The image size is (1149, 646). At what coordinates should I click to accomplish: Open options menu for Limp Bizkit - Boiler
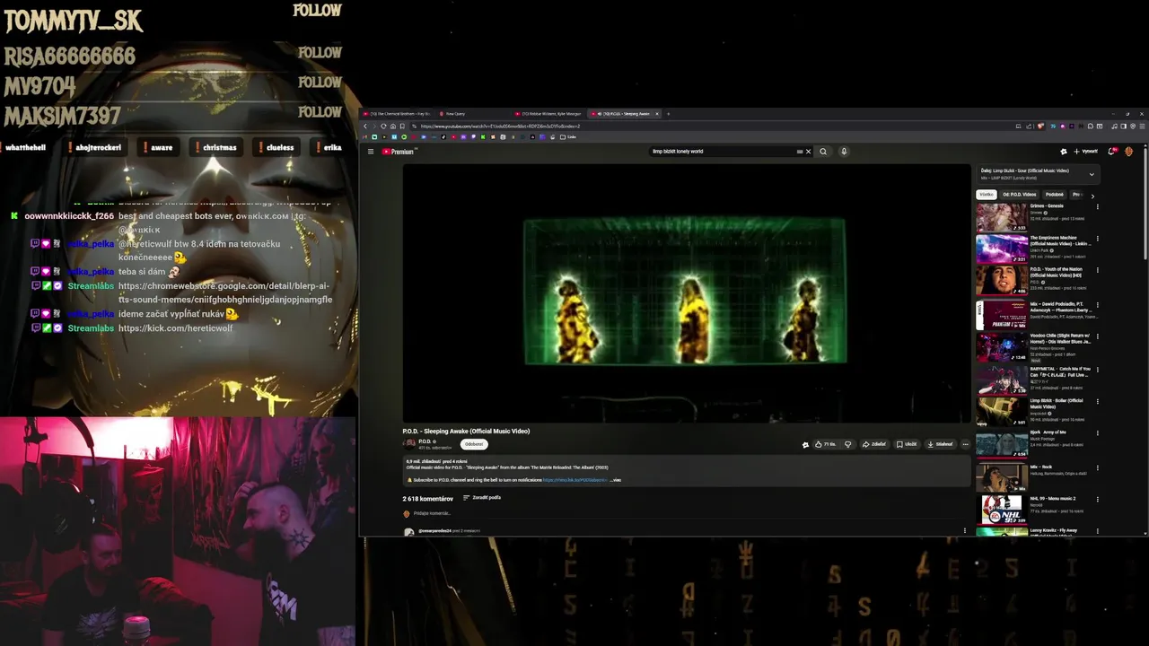(x=1097, y=402)
